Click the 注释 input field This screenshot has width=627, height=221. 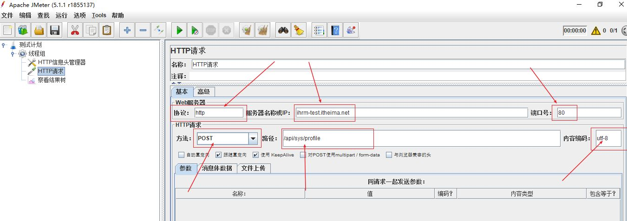click(408, 76)
